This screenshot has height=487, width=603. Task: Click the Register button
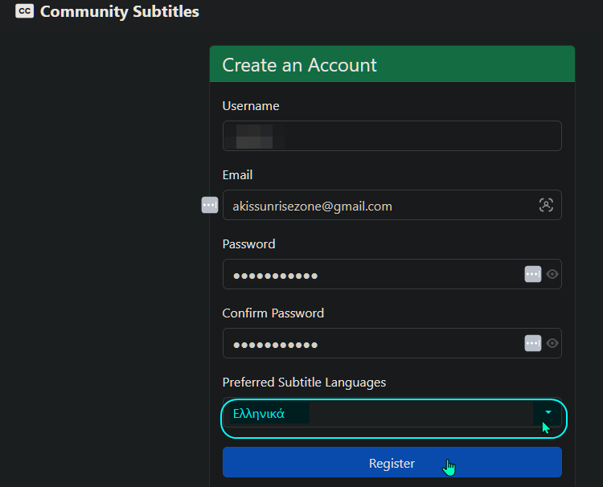pyautogui.click(x=392, y=463)
